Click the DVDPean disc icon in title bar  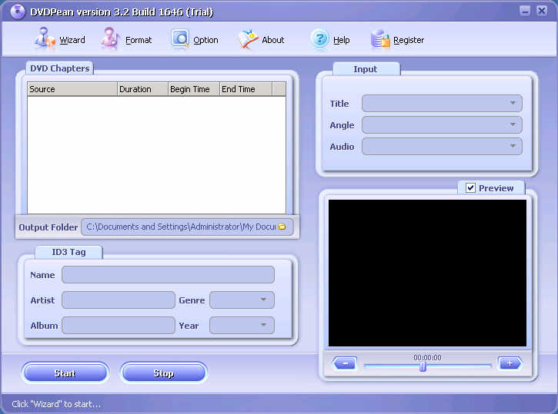18,12
